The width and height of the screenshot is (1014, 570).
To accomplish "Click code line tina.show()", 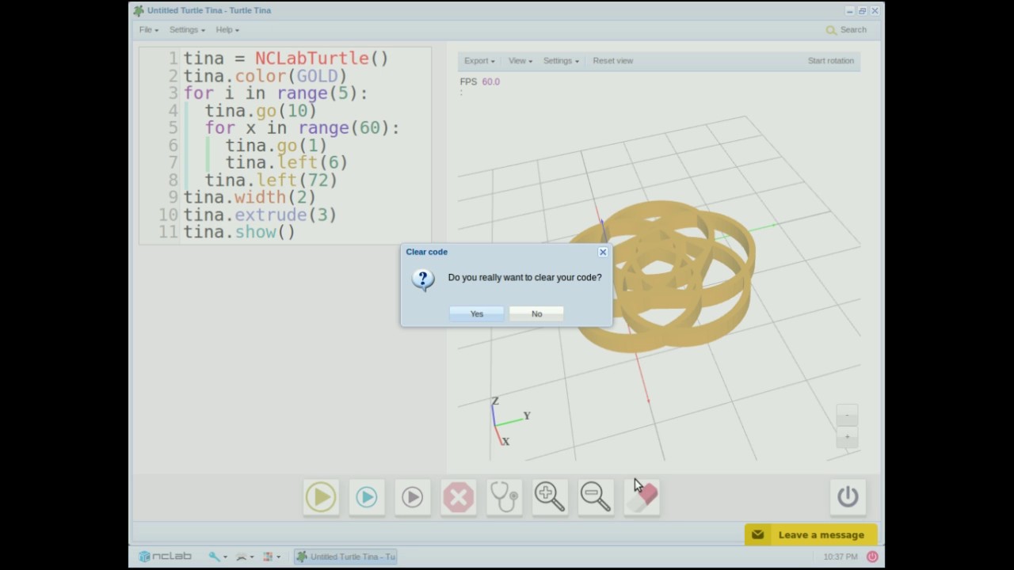I will click(239, 233).
